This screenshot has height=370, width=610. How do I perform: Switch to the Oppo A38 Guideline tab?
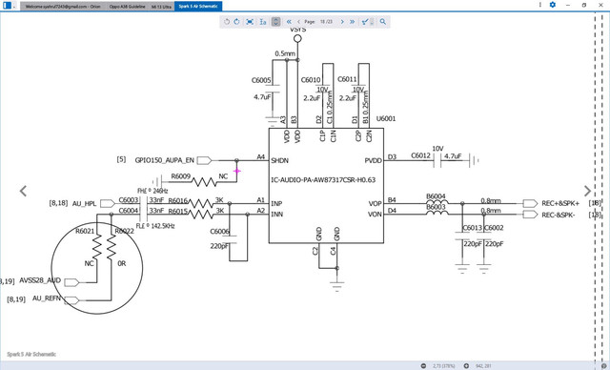pos(127,7)
